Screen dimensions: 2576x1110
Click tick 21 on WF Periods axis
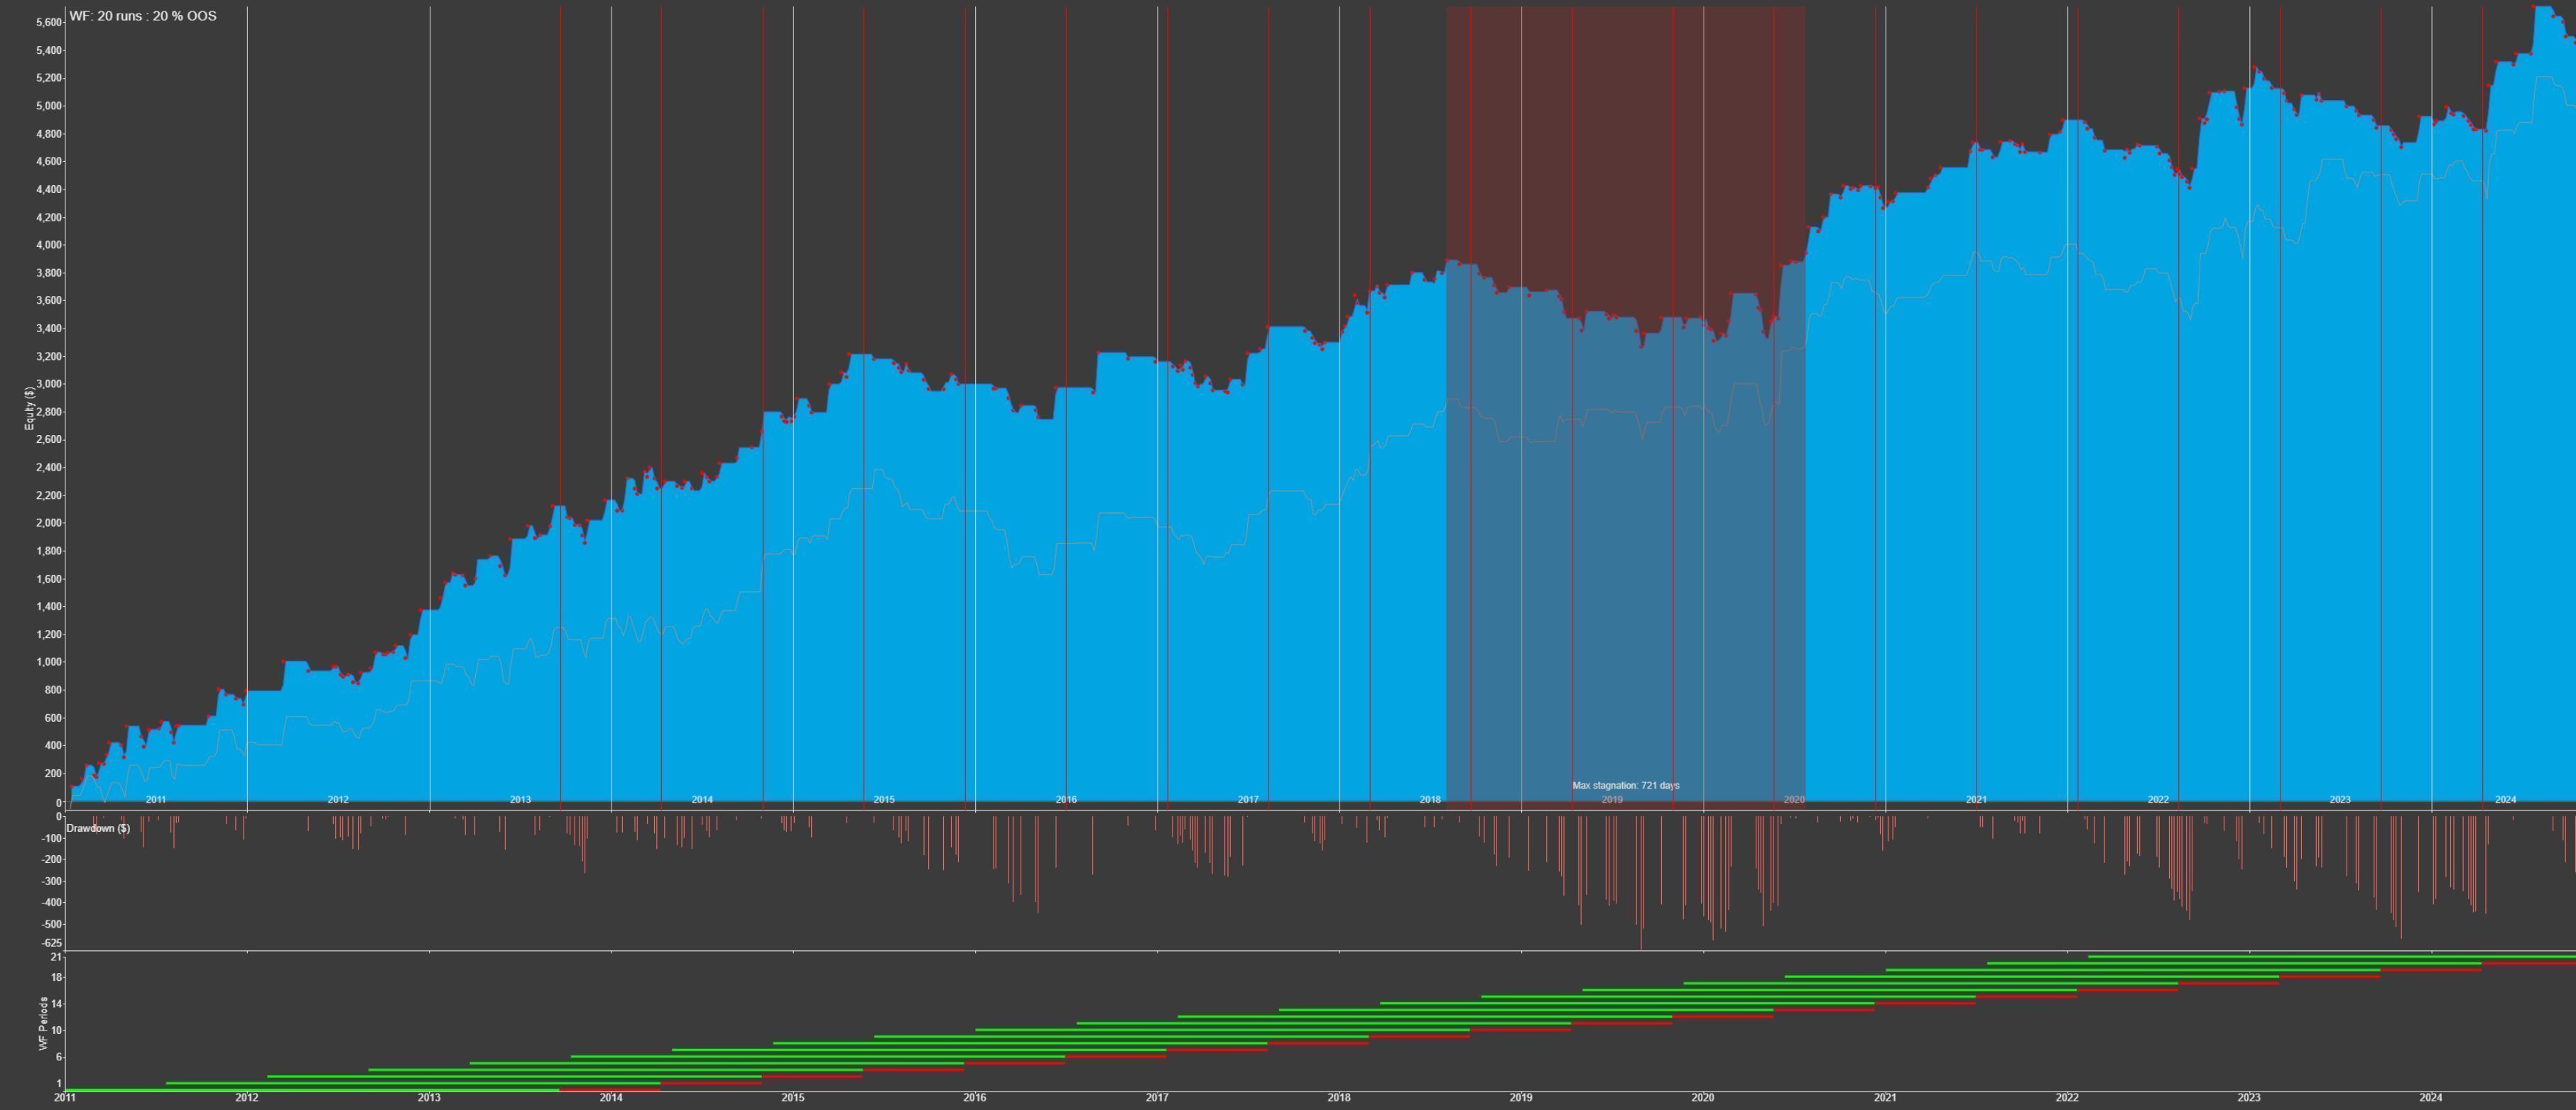(x=57, y=957)
